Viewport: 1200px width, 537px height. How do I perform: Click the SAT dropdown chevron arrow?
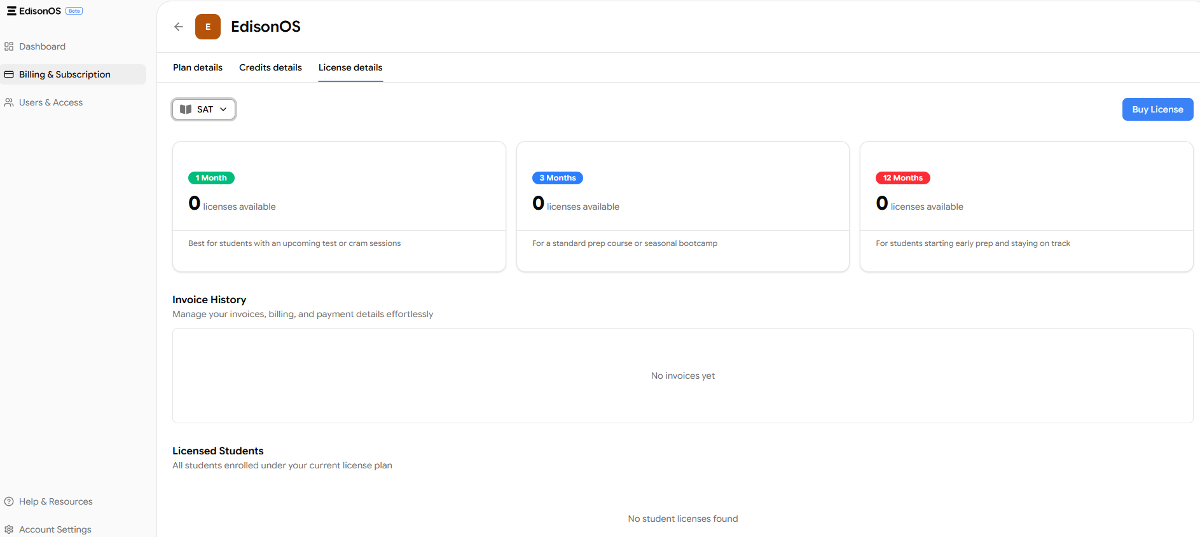tap(223, 109)
